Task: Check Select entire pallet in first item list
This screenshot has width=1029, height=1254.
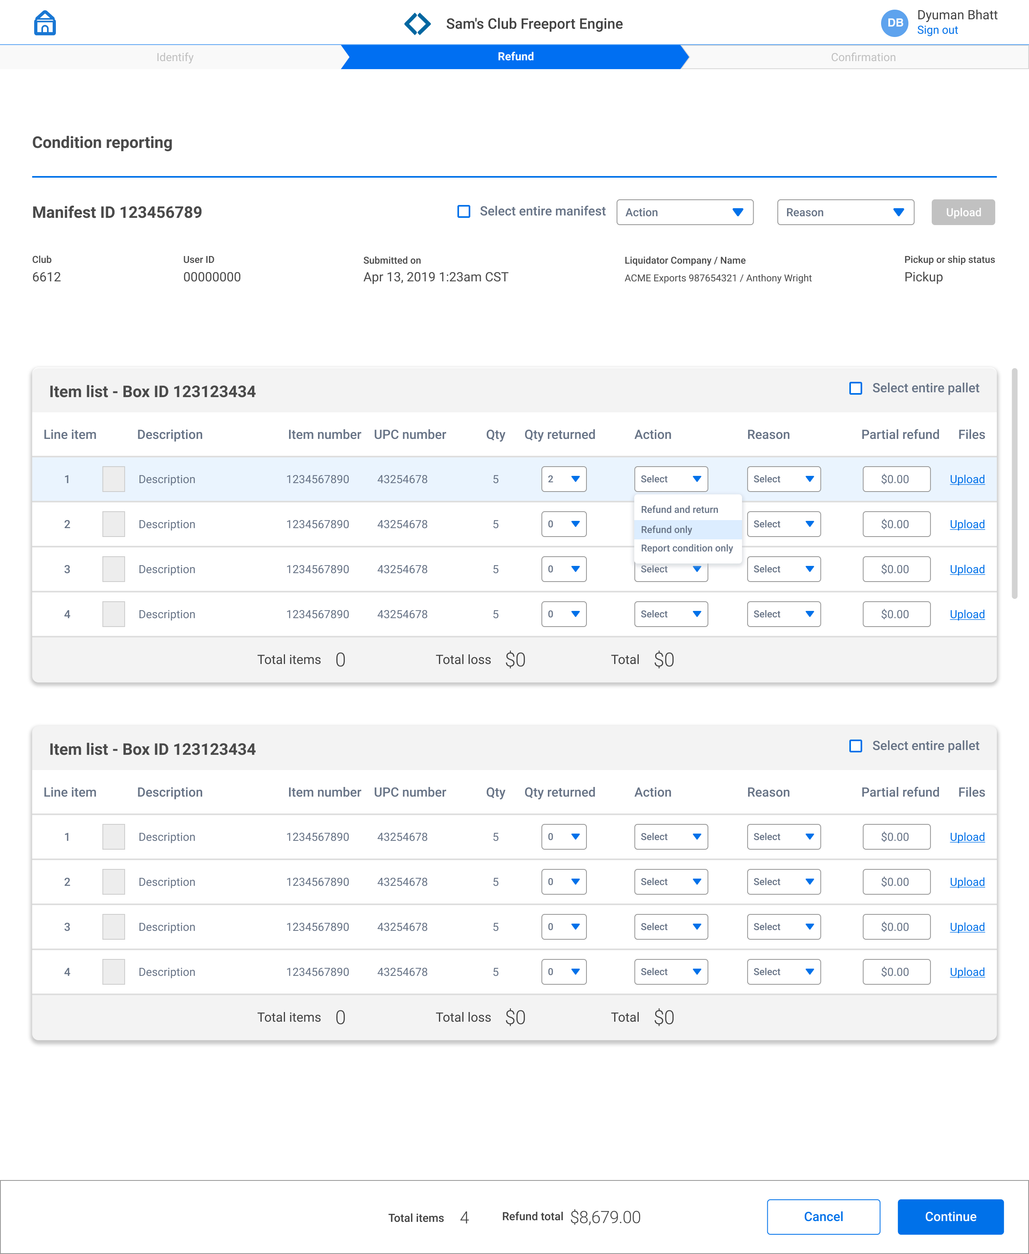Action: tap(855, 388)
